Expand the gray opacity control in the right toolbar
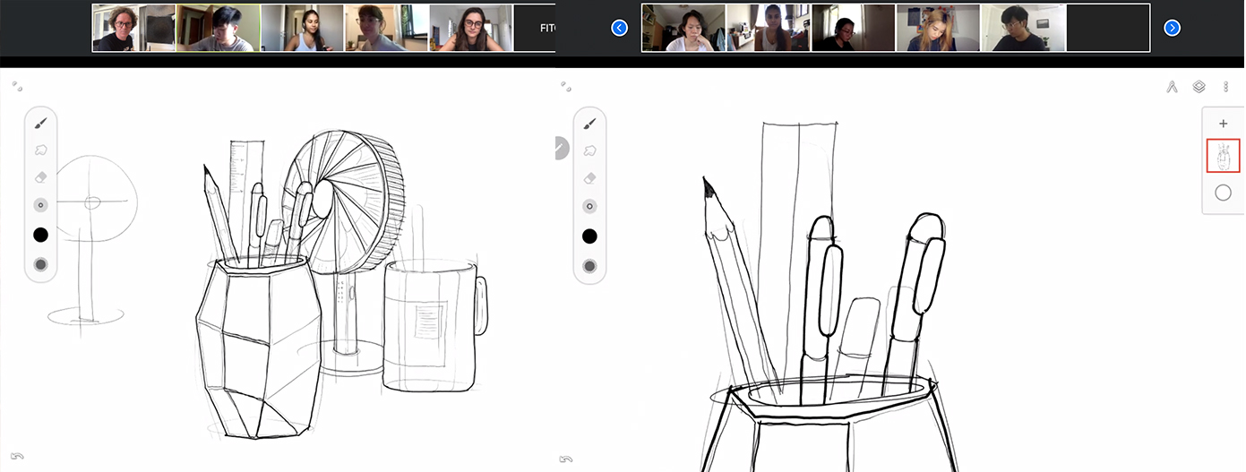Image resolution: width=1246 pixels, height=472 pixels. pyautogui.click(x=589, y=266)
